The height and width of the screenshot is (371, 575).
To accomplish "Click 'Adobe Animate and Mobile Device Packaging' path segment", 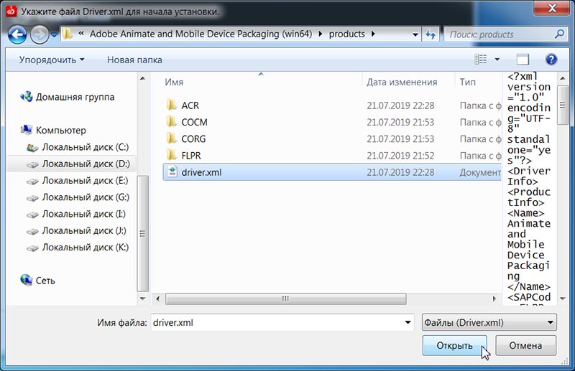I will pos(201,34).
